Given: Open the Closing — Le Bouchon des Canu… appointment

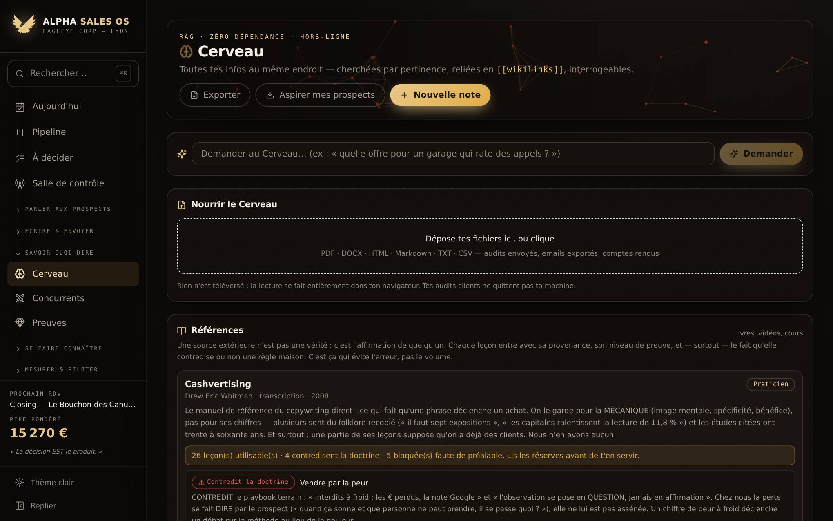Looking at the screenshot, I should [x=73, y=405].
